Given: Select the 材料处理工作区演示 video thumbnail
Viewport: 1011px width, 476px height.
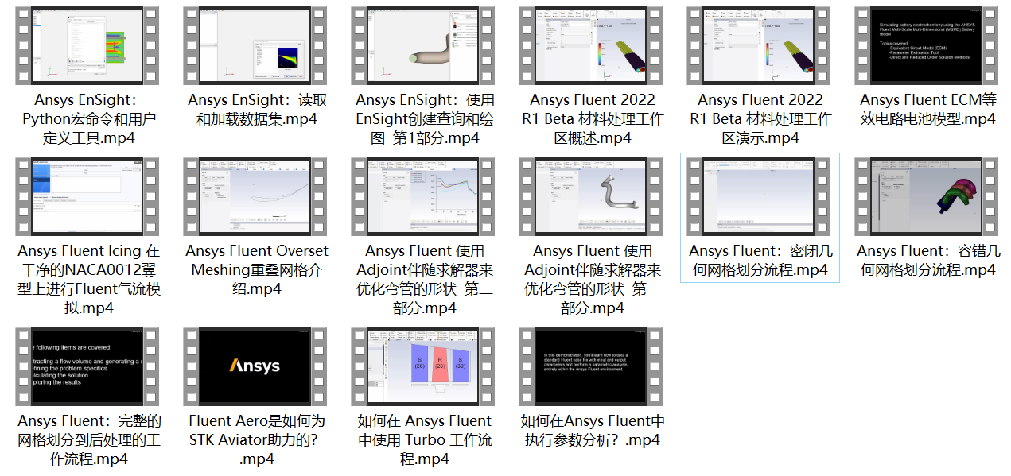Looking at the screenshot, I should (x=759, y=45).
